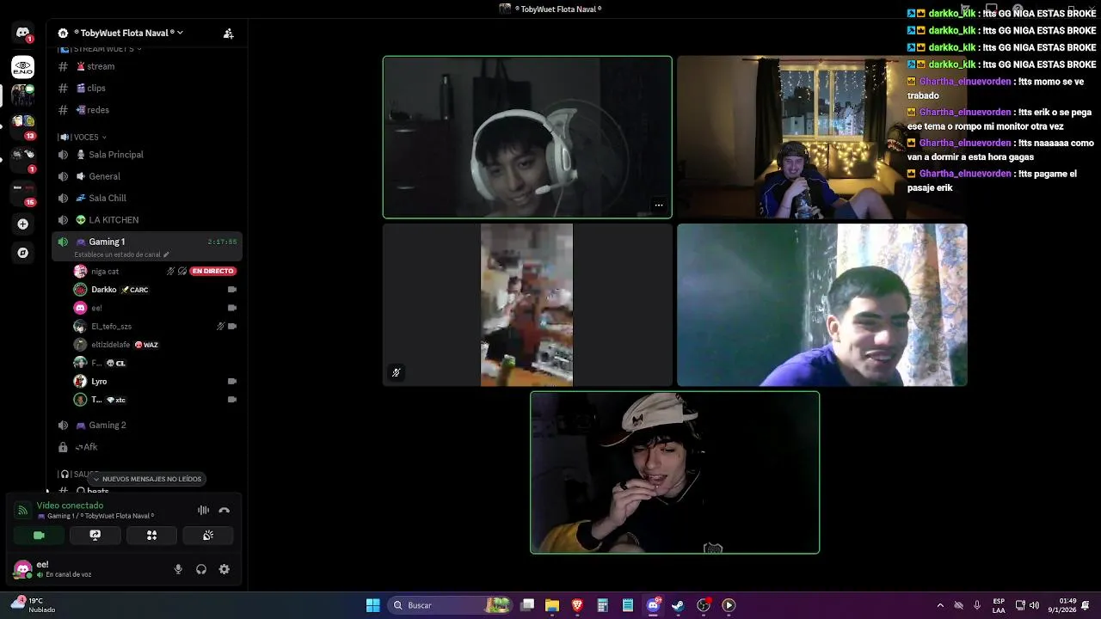The height and width of the screenshot is (619, 1101).
Task: Click the ee! user avatar in panel
Action: (22, 569)
